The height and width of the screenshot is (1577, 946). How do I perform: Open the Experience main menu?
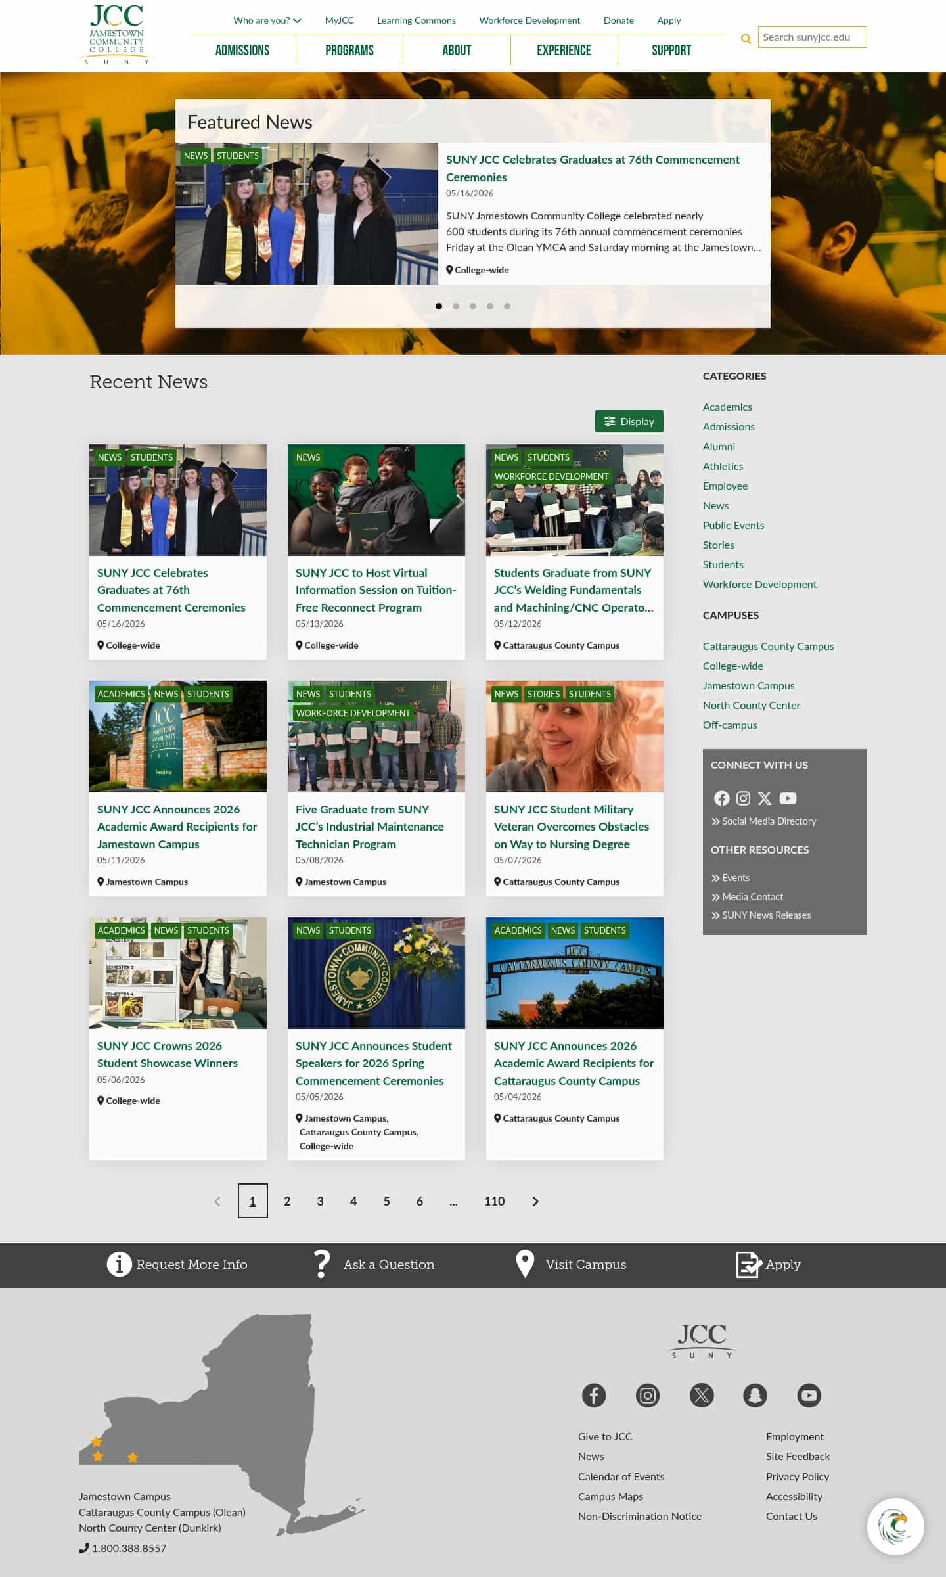564,51
